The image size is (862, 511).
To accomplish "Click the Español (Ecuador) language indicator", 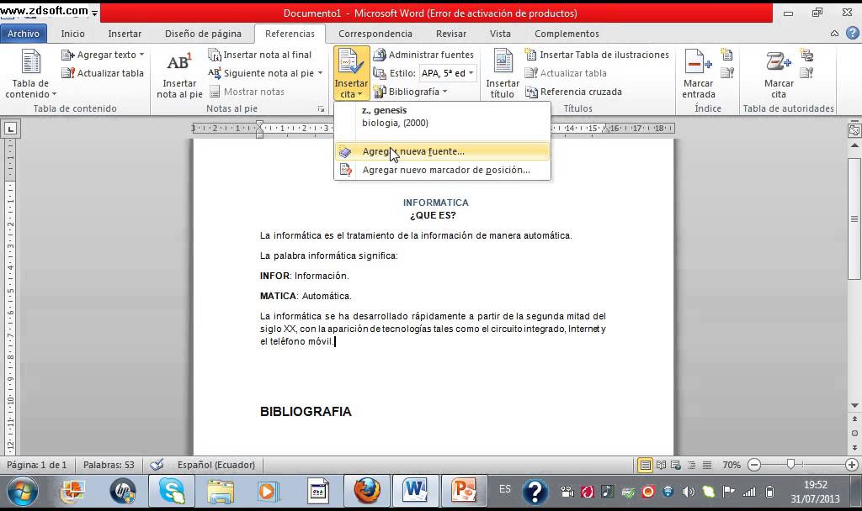I will (216, 465).
